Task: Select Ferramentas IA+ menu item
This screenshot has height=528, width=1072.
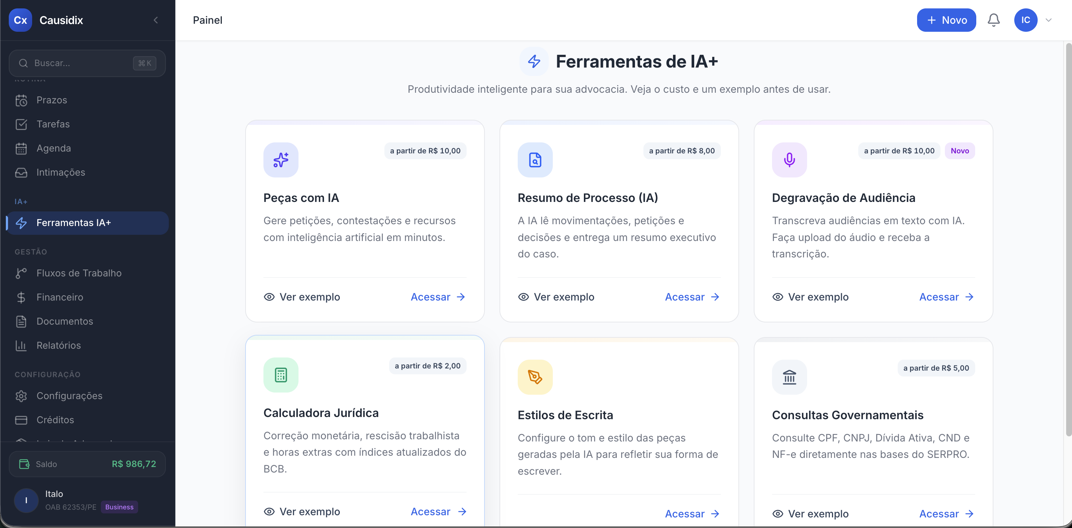Action: point(87,223)
